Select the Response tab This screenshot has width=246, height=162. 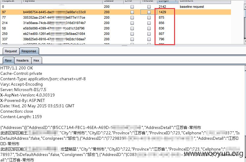click(x=29, y=51)
